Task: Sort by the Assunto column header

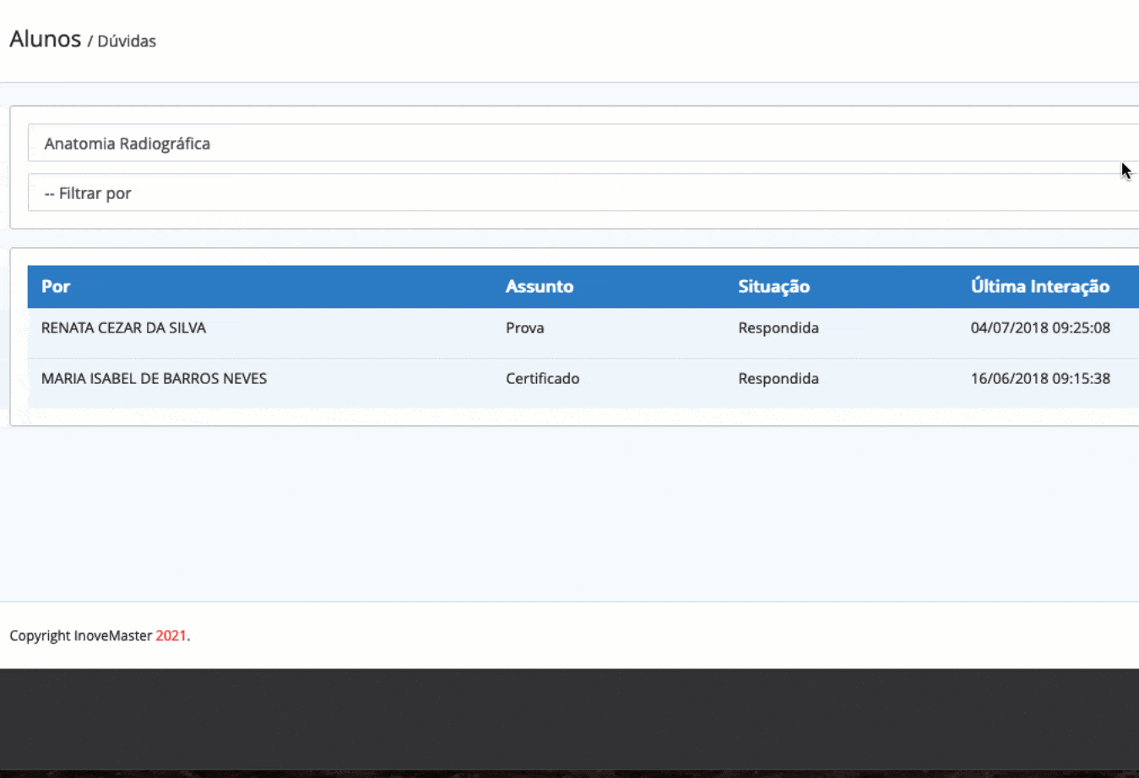Action: click(x=539, y=287)
